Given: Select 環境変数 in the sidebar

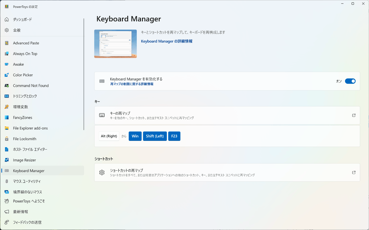Looking at the screenshot, I should (x=42, y=107).
